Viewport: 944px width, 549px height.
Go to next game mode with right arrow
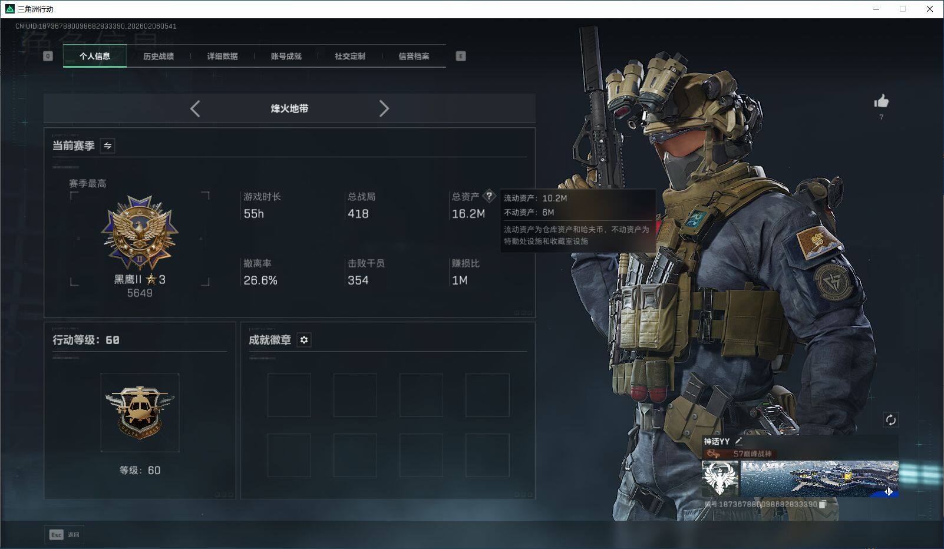[384, 108]
